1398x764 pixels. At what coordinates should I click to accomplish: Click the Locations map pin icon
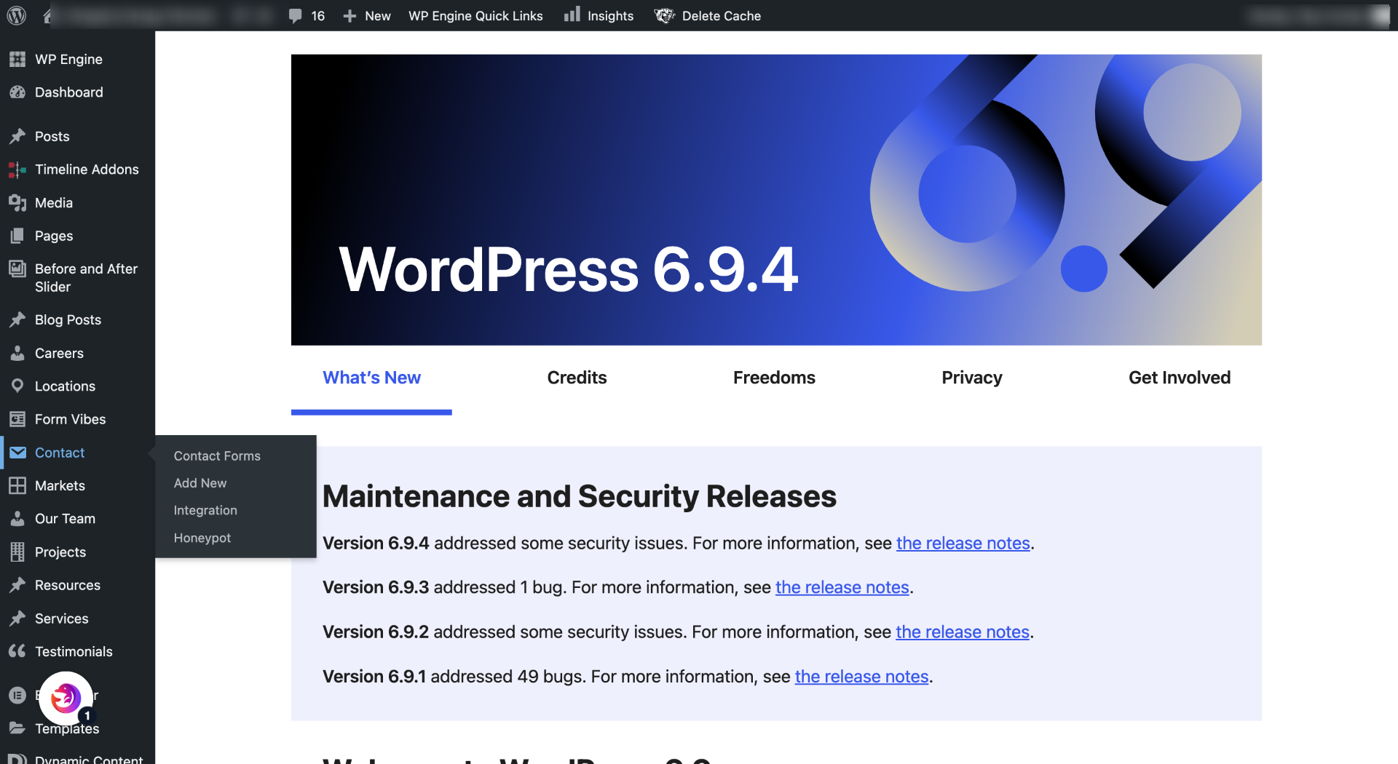point(17,386)
